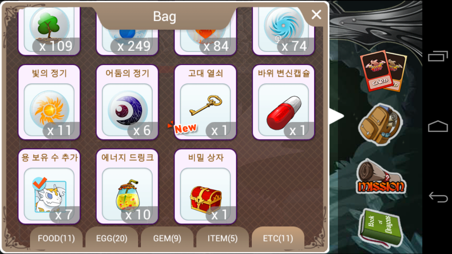Select the sun-shaped light essence orb
Screen dimensions: 452x254
[x=49, y=102]
